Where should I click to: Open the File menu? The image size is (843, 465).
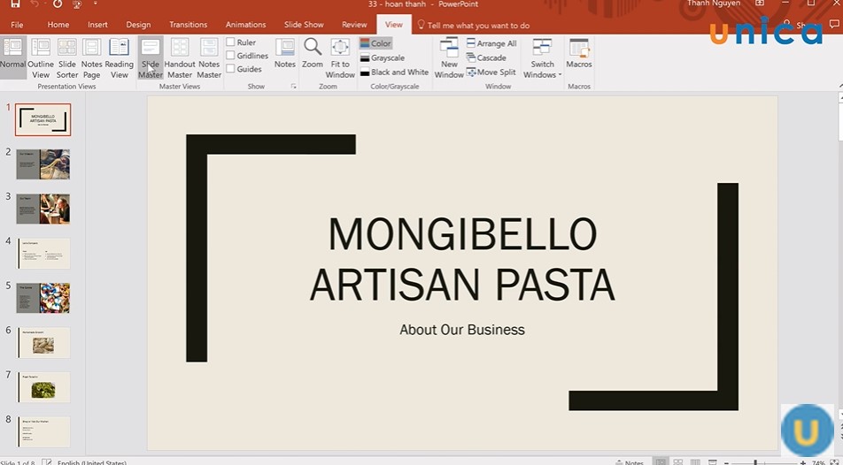(x=17, y=25)
